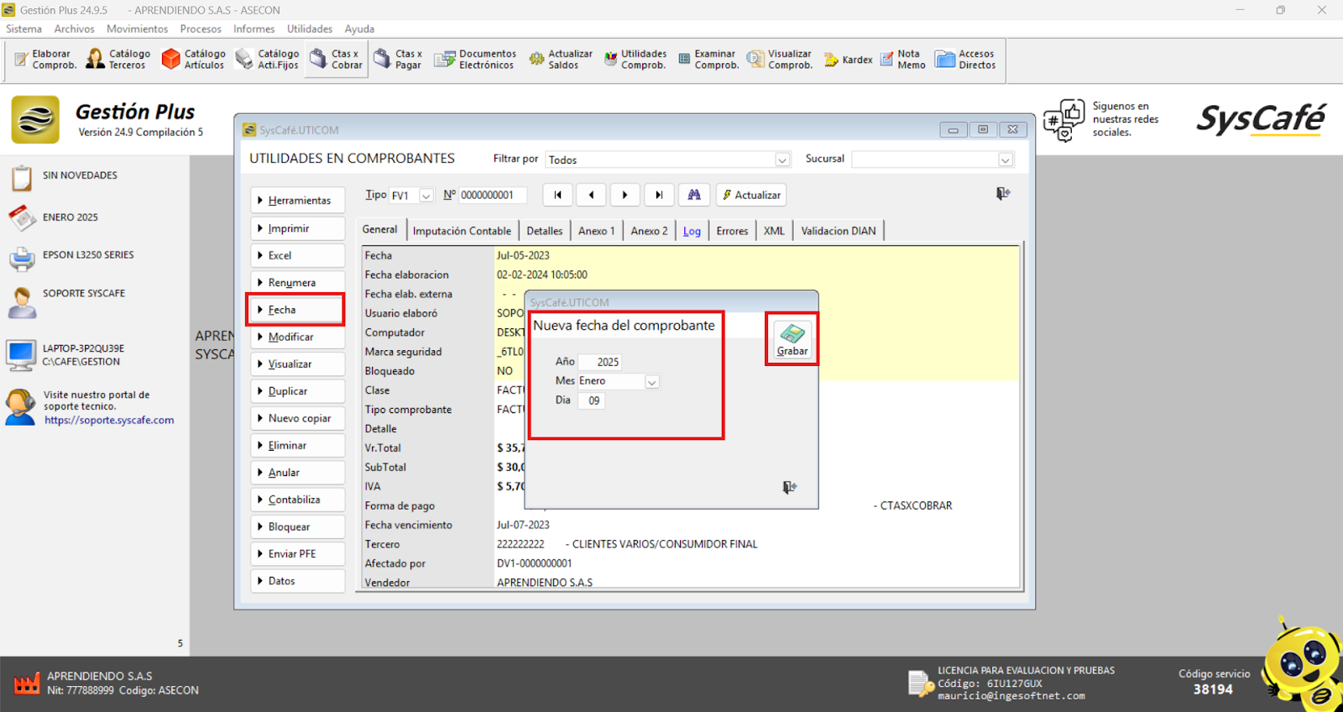Expand the Filtrar por dropdown
Image resolution: width=1343 pixels, height=712 pixels.
point(781,160)
